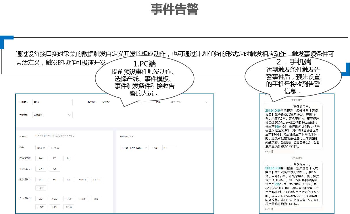Select the 包含 text operator

(x=41, y=199)
